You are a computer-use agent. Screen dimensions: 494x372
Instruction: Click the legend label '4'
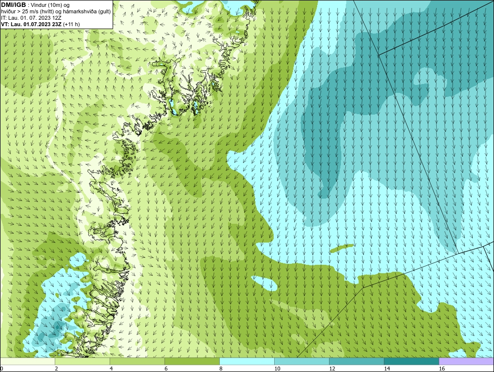pos(111,369)
